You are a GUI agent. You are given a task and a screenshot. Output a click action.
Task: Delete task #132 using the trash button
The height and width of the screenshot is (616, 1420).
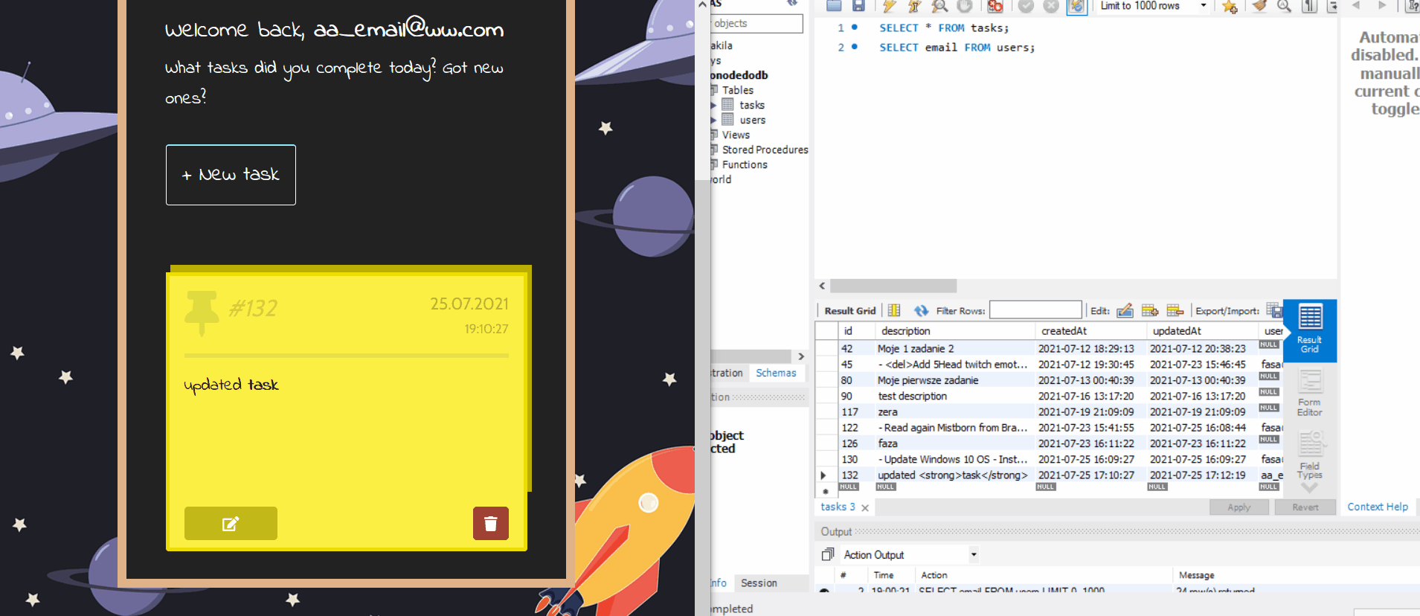[x=491, y=524]
